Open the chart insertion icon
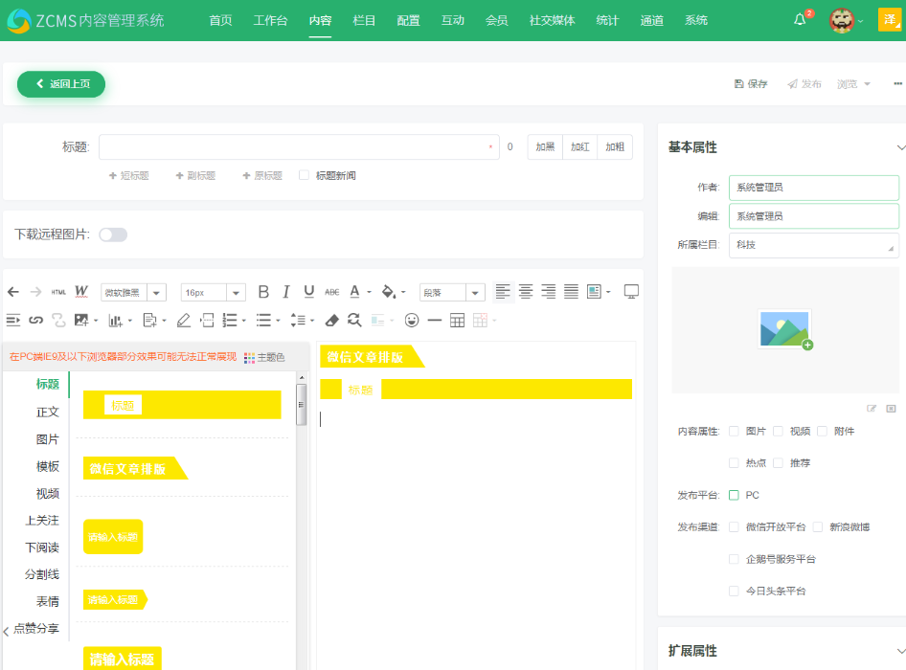Image resolution: width=906 pixels, height=670 pixels. click(115, 320)
